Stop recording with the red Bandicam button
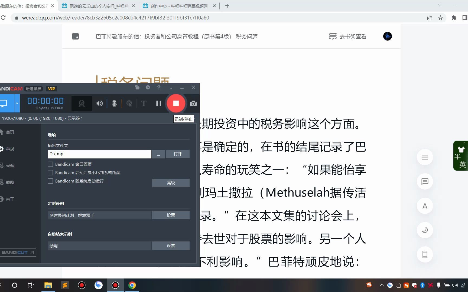Viewport: 468px width, 292px height. coord(176,103)
